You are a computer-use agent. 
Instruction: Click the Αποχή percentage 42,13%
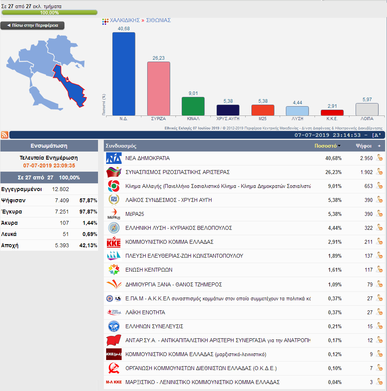pyautogui.click(x=88, y=245)
